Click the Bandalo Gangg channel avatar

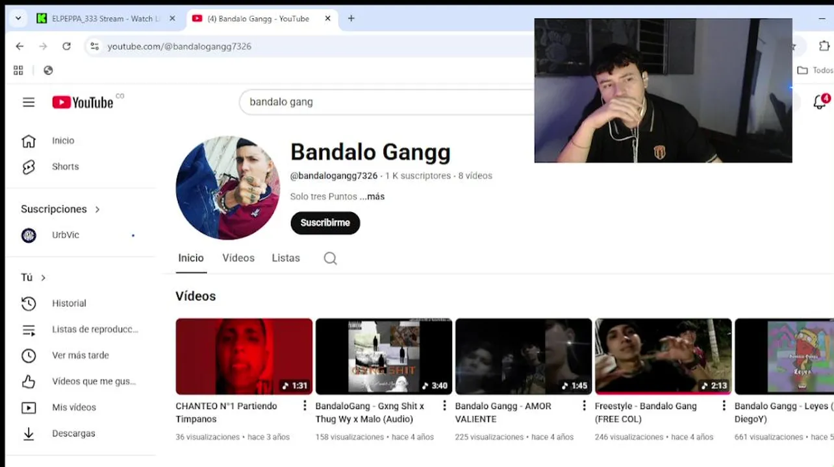pos(227,188)
